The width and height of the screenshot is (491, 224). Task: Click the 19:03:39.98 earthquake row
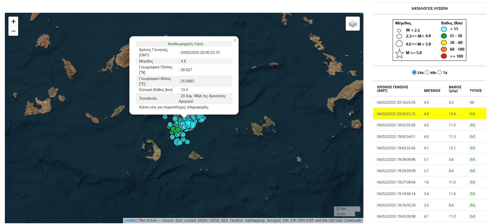click(x=396, y=216)
